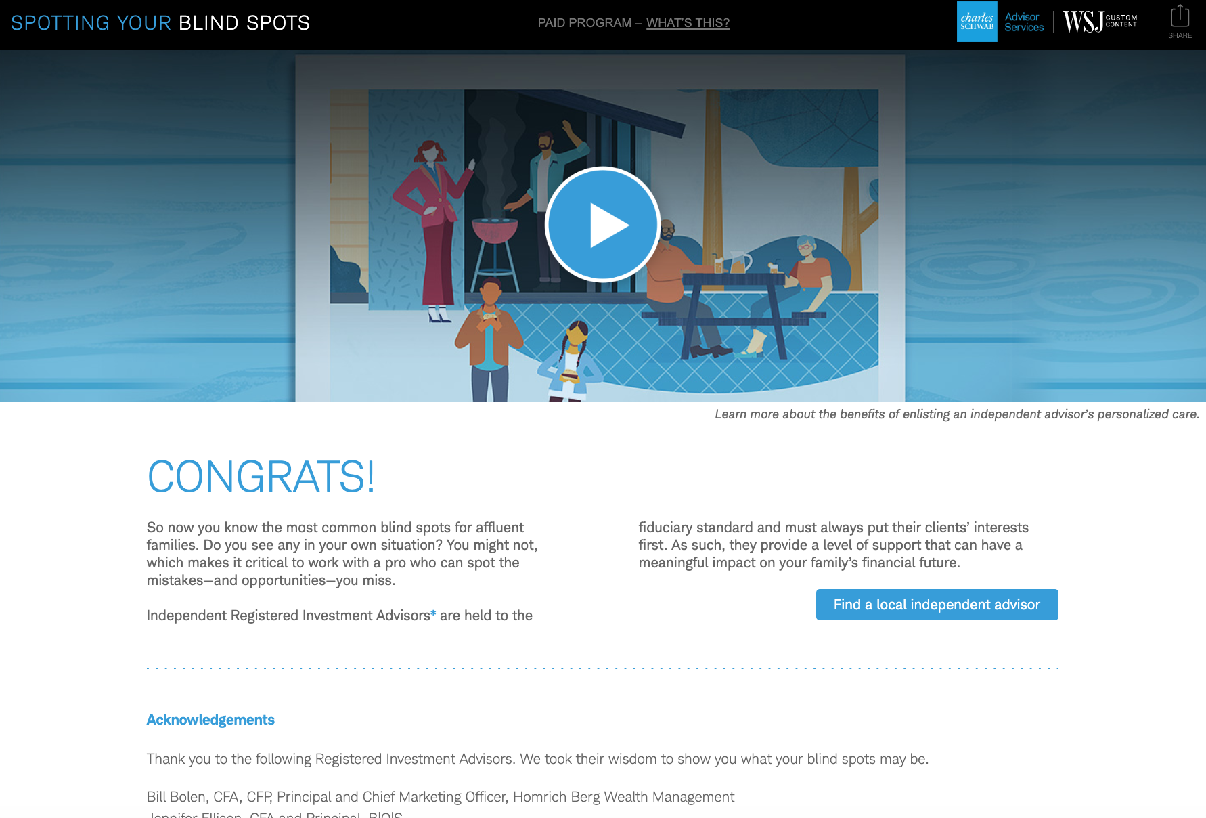Viewport: 1206px width, 818px height.
Task: Click the "Custom Content" text beside WSJ
Action: pos(1121,21)
